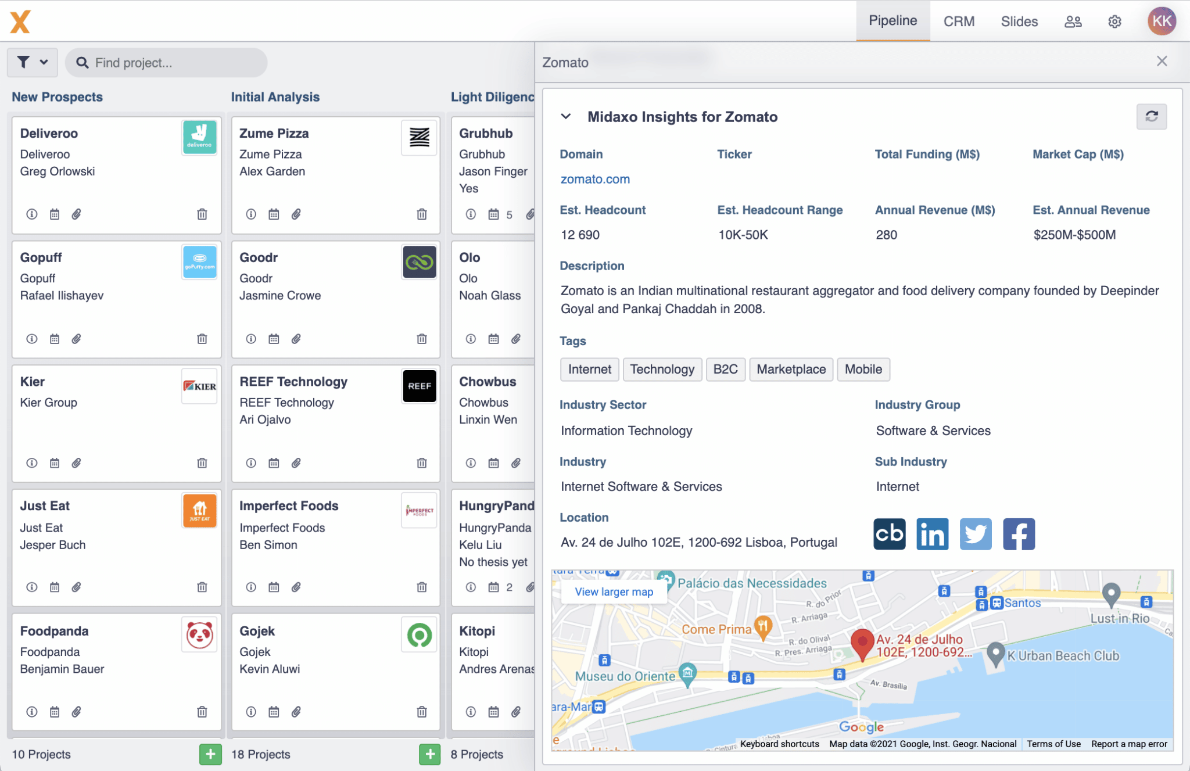The image size is (1190, 771).
Task: Collapse the Midaxo Insights for Zomato section
Action: (x=565, y=117)
